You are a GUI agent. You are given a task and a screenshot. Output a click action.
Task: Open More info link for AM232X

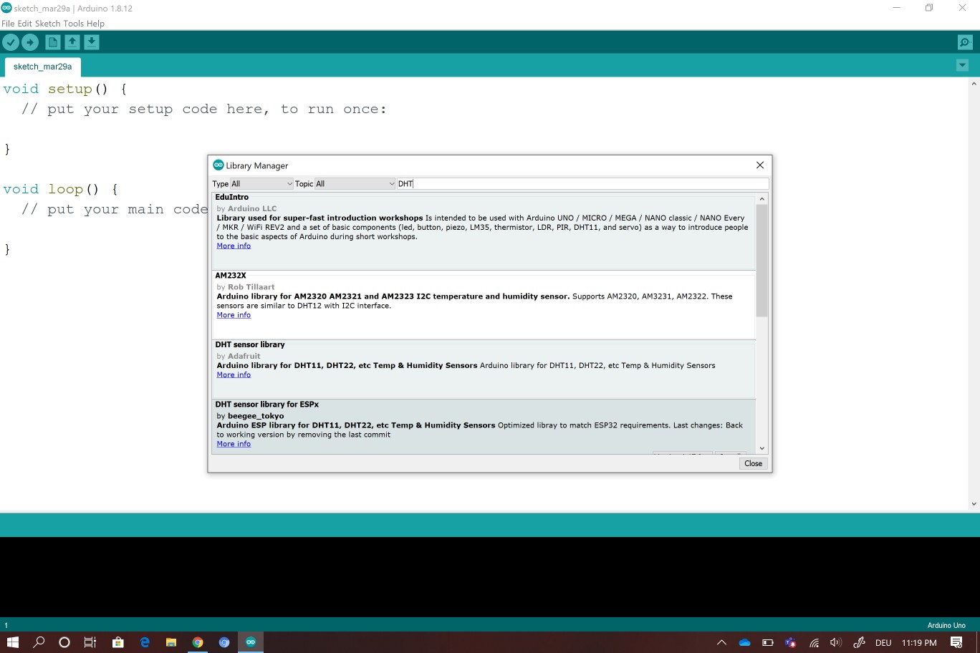234,316
